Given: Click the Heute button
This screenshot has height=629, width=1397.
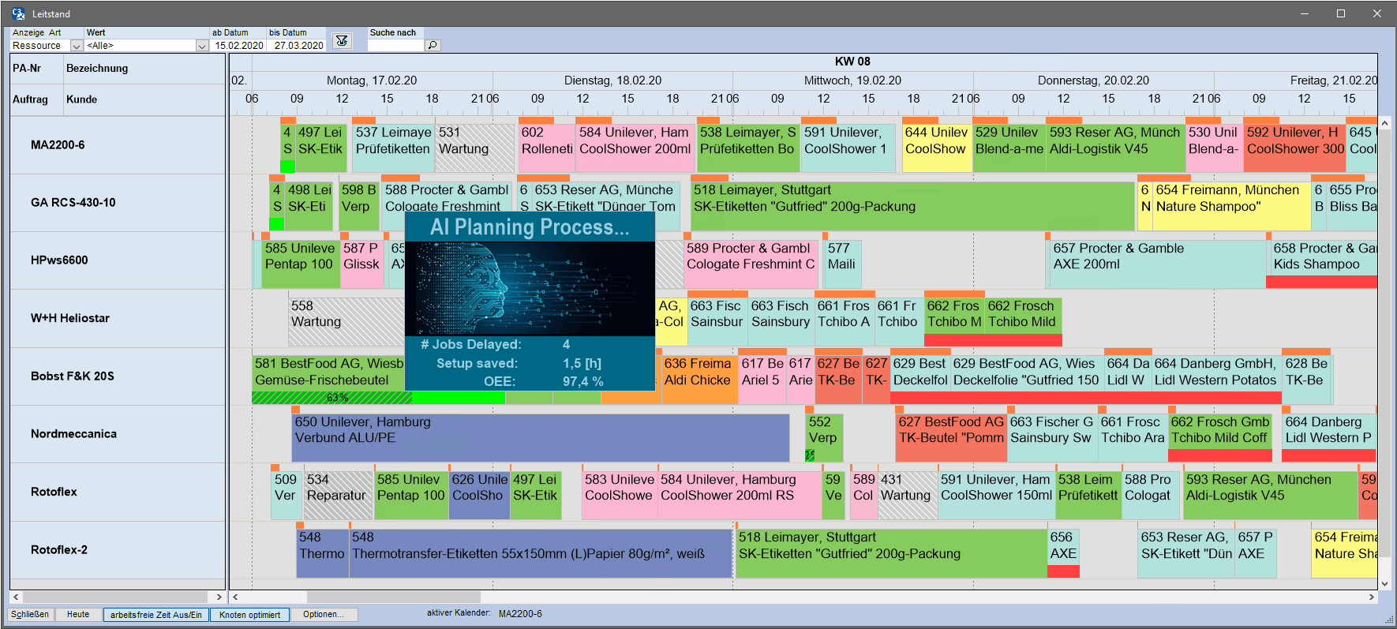Looking at the screenshot, I should coord(78,614).
